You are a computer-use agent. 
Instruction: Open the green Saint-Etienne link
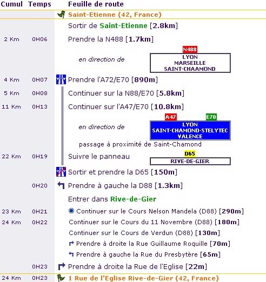(123, 26)
